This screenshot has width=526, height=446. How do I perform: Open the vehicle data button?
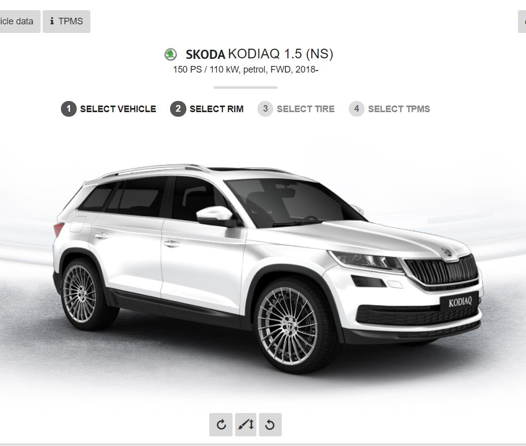20,21
